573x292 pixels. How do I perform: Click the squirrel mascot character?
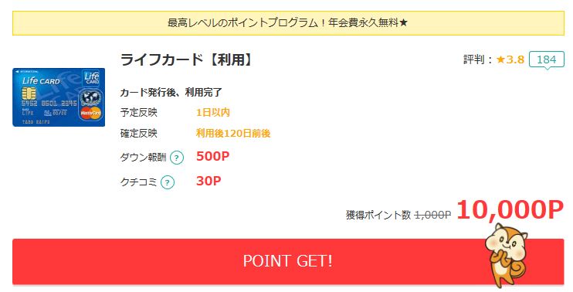(507, 255)
